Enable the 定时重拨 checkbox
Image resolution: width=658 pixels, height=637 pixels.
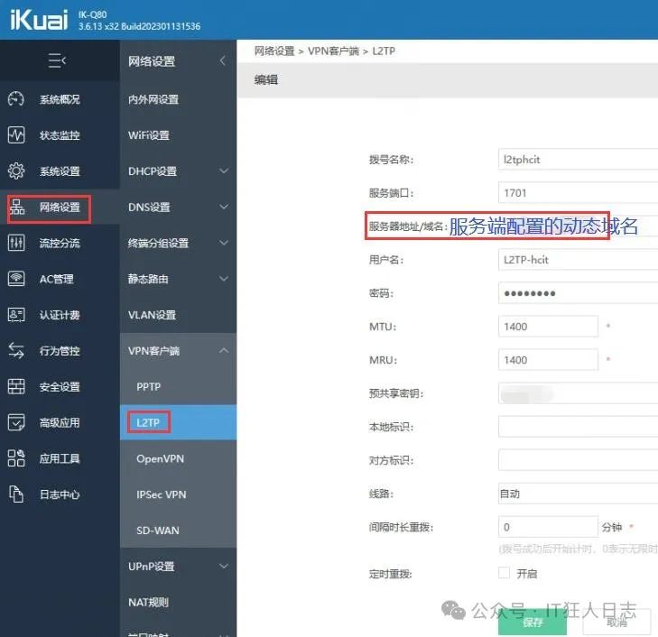pyautogui.click(x=505, y=573)
